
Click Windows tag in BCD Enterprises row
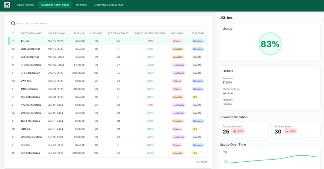[x=198, y=49]
